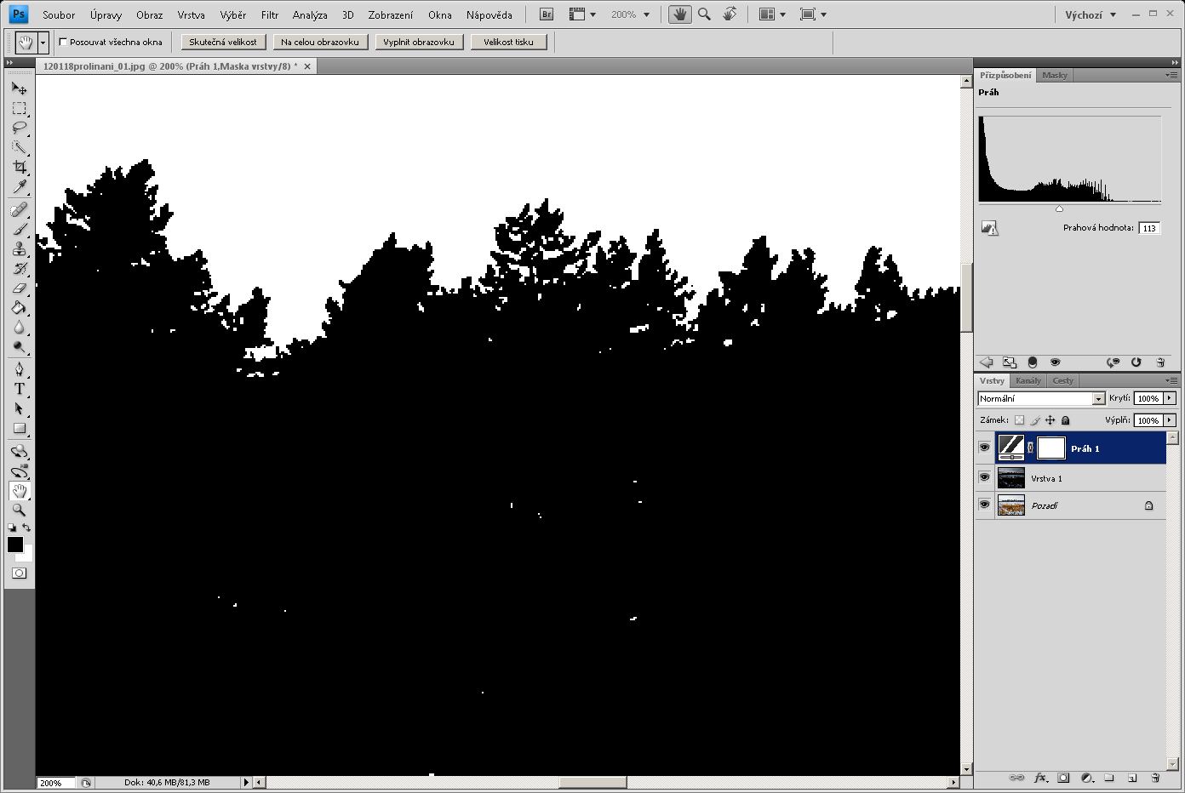1185x793 pixels.
Task: Select the Type tool
Action: click(x=19, y=389)
